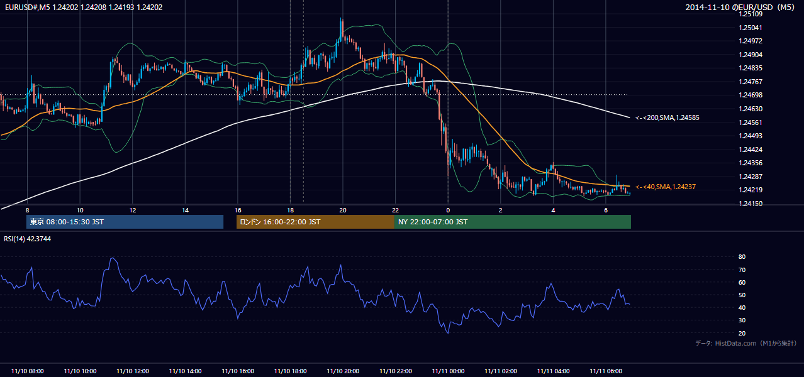Click the HistData.com data credit text

746,343
